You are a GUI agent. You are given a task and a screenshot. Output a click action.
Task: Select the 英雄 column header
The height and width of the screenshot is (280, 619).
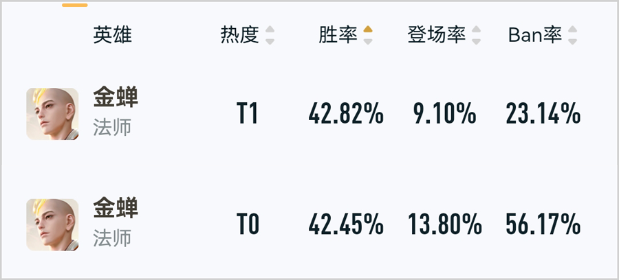tap(113, 35)
